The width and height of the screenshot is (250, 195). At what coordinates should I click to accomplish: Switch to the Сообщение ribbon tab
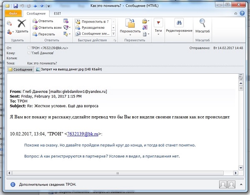click(x=36, y=13)
